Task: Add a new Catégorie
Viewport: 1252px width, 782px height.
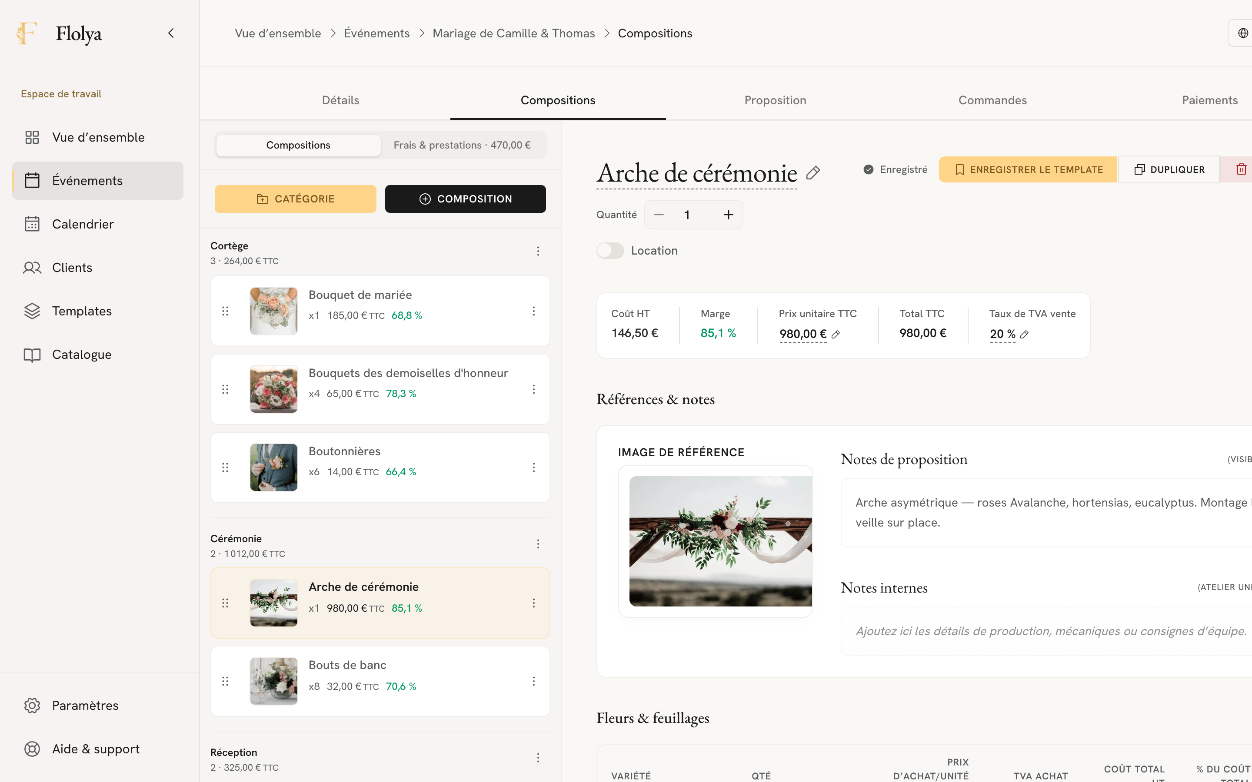Action: click(x=296, y=199)
